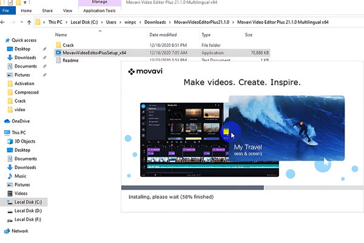The height and width of the screenshot is (243, 364).
Task: Select OneDrive in navigation pane
Action: (x=21, y=121)
